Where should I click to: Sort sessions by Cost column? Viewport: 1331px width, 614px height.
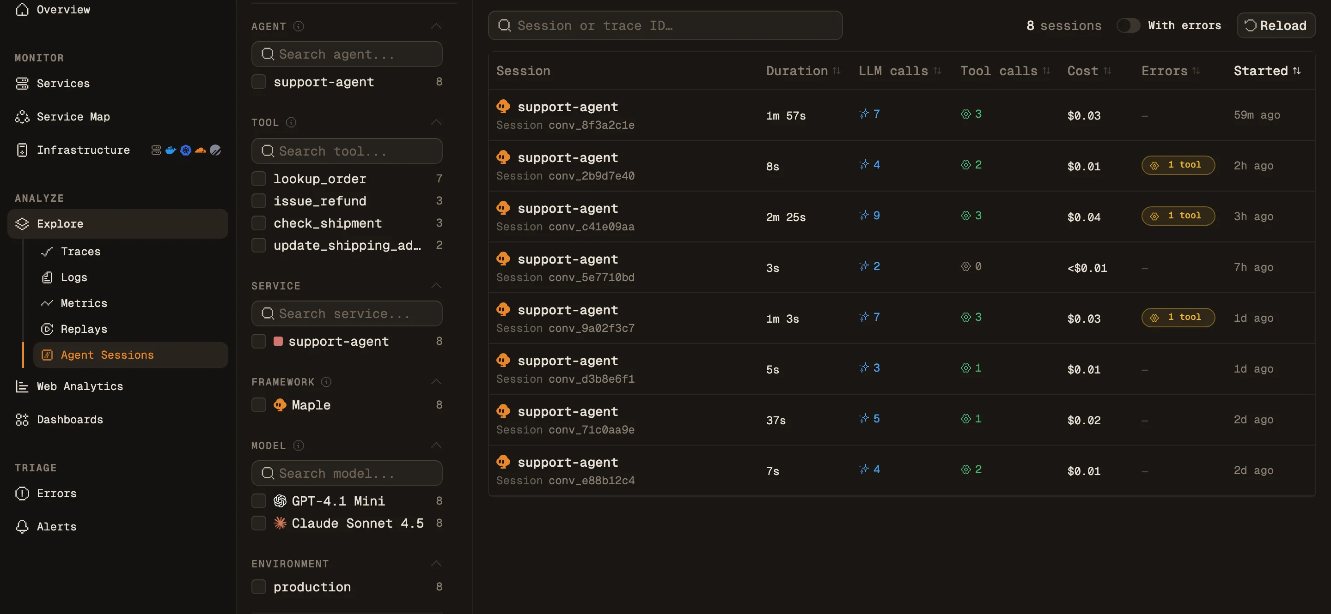coord(1089,71)
